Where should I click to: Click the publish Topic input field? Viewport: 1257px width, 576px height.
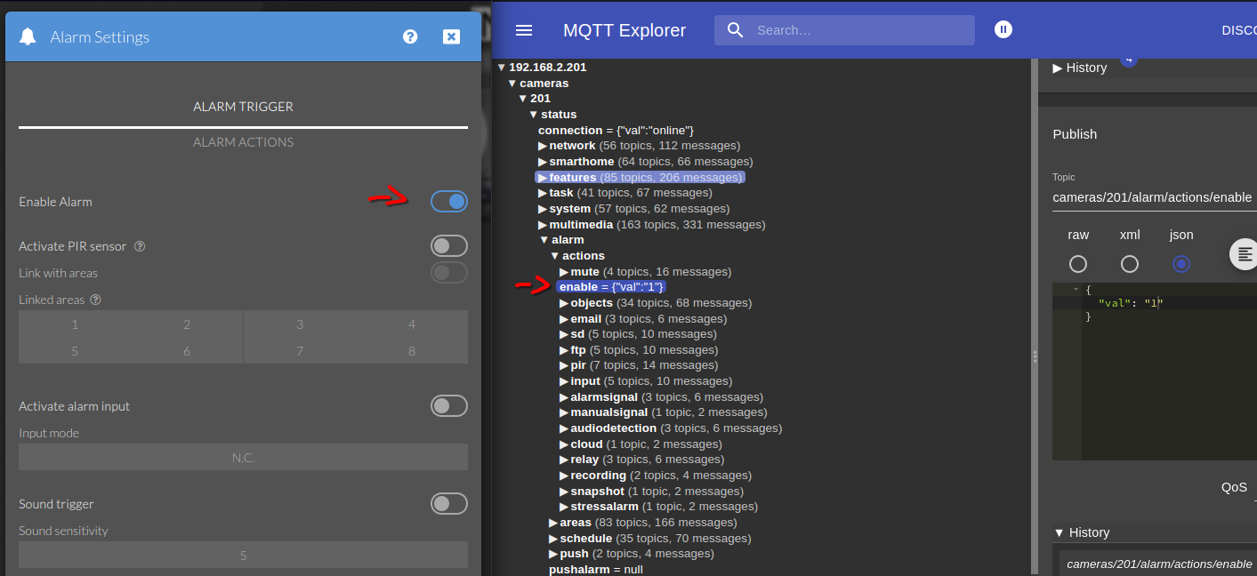pyautogui.click(x=1154, y=197)
